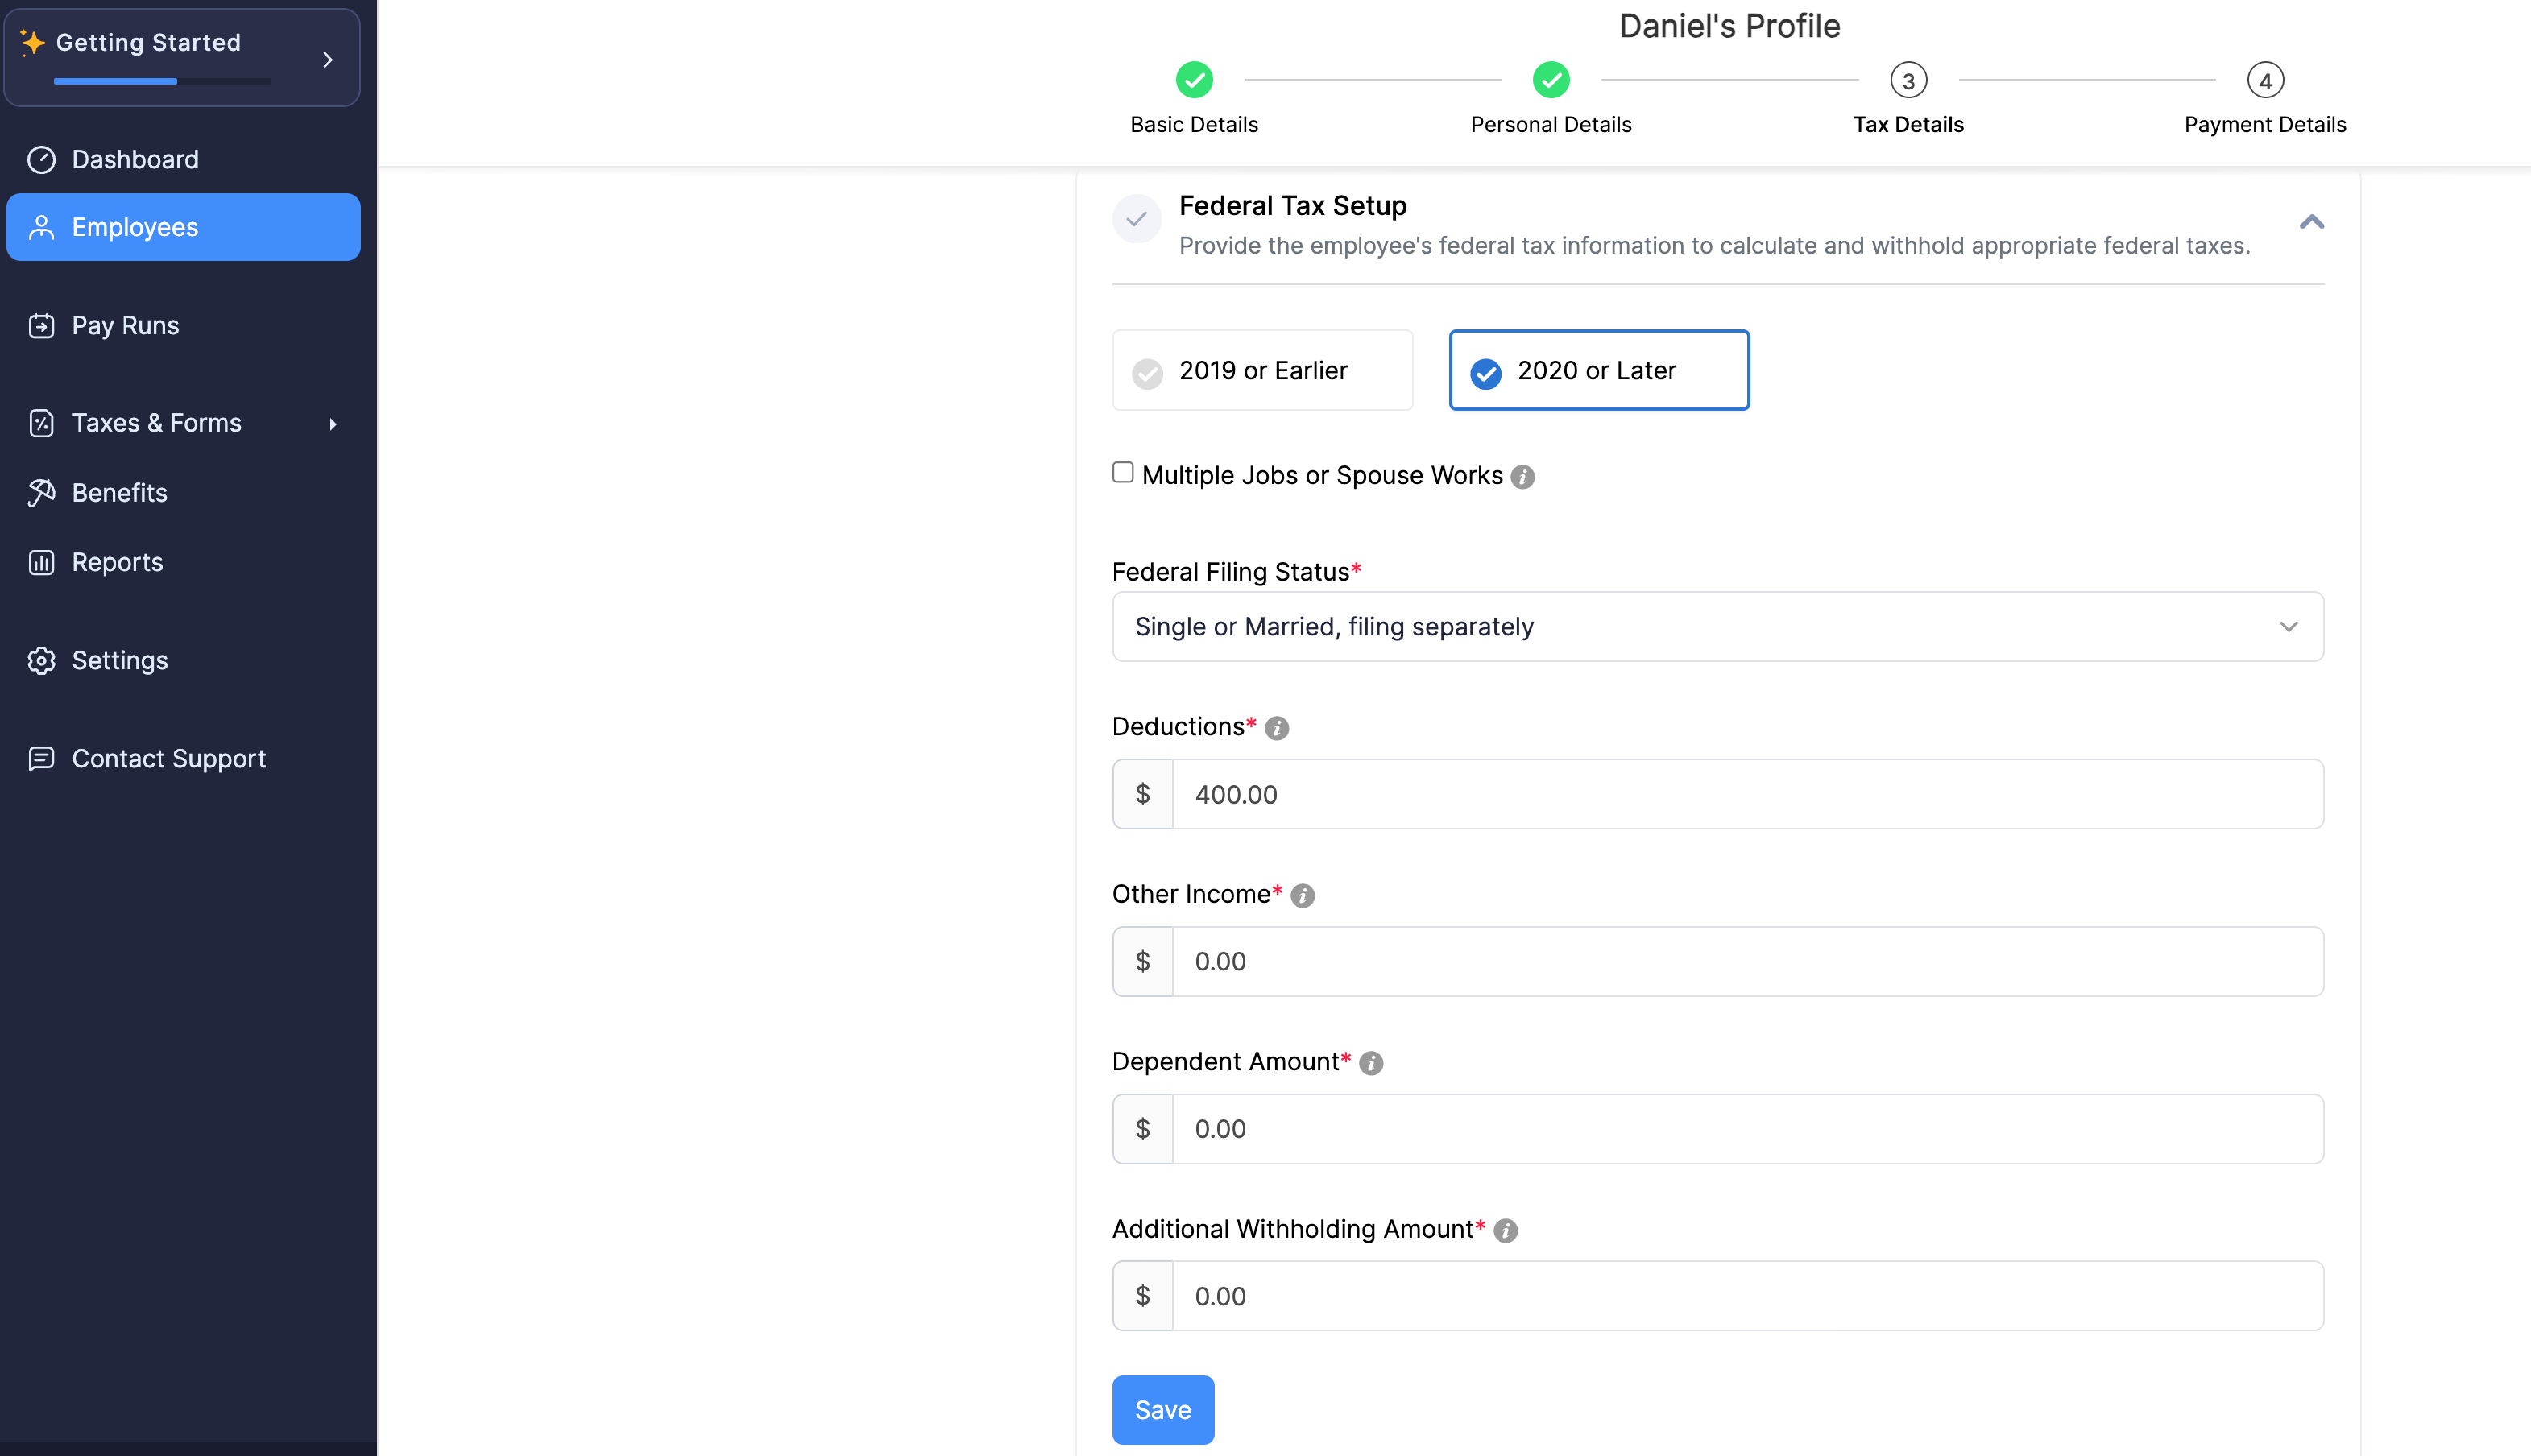Click the Reports chart icon
Viewport: 2531px width, 1456px height.
(41, 562)
